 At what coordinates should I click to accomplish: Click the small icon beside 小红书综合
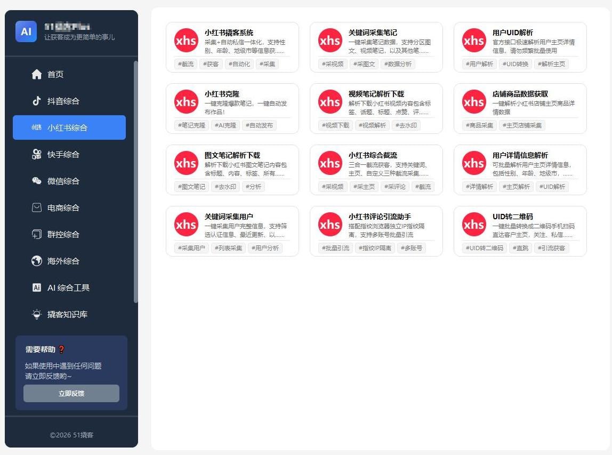click(37, 127)
